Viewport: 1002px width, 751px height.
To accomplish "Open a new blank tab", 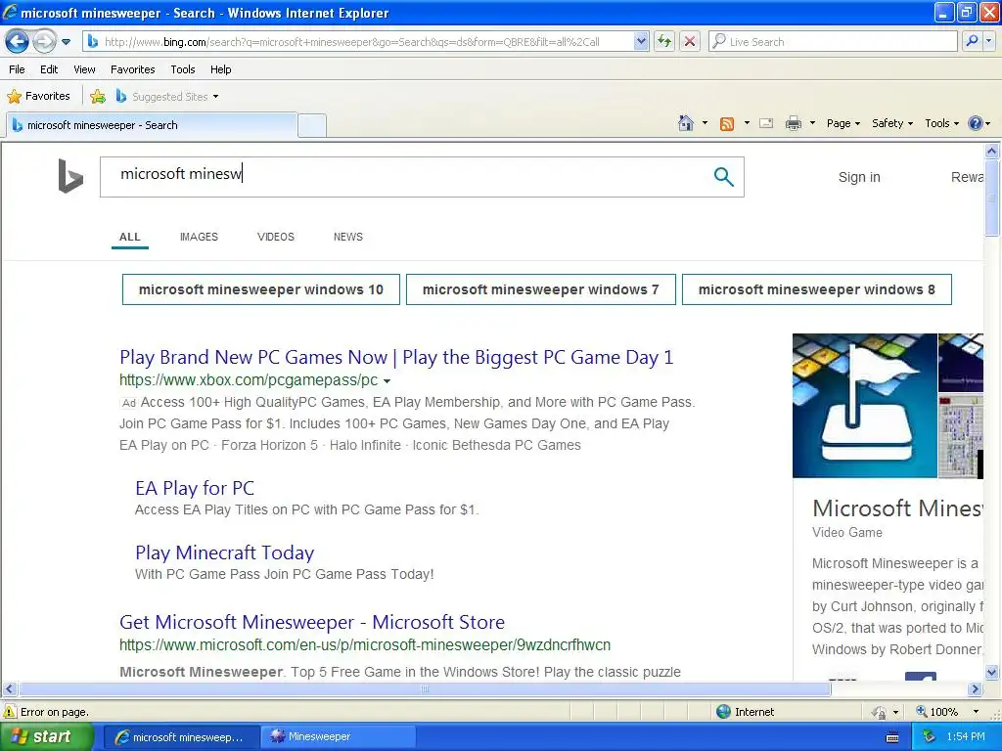I will [x=312, y=125].
